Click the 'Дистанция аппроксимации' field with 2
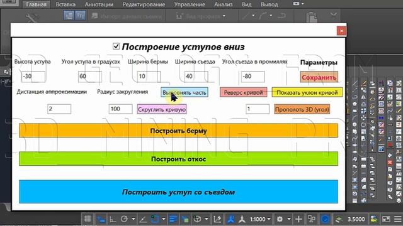The width and height of the screenshot is (403, 226). coord(59,109)
